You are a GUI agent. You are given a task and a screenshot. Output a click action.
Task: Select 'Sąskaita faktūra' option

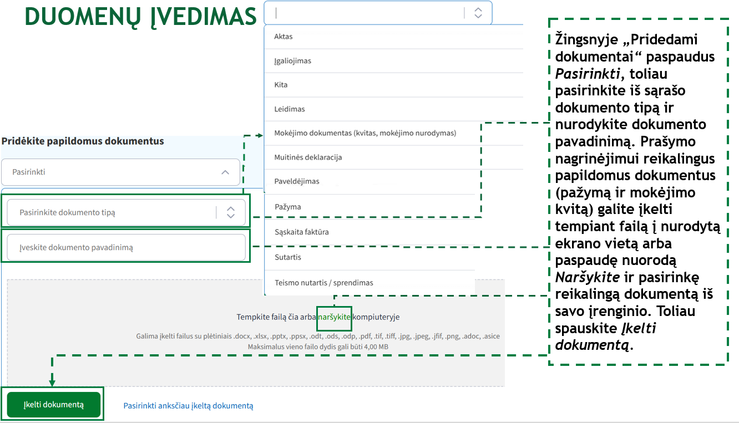coord(301,232)
